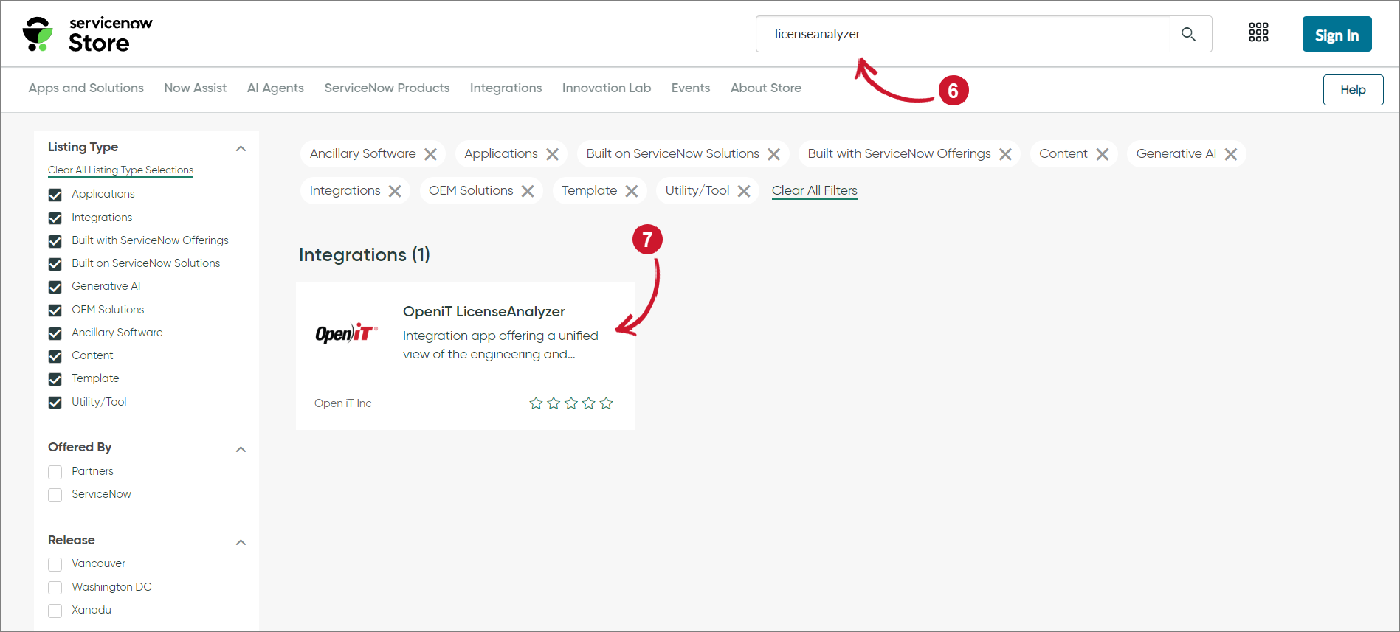Click the Clear All Filters link

point(814,190)
